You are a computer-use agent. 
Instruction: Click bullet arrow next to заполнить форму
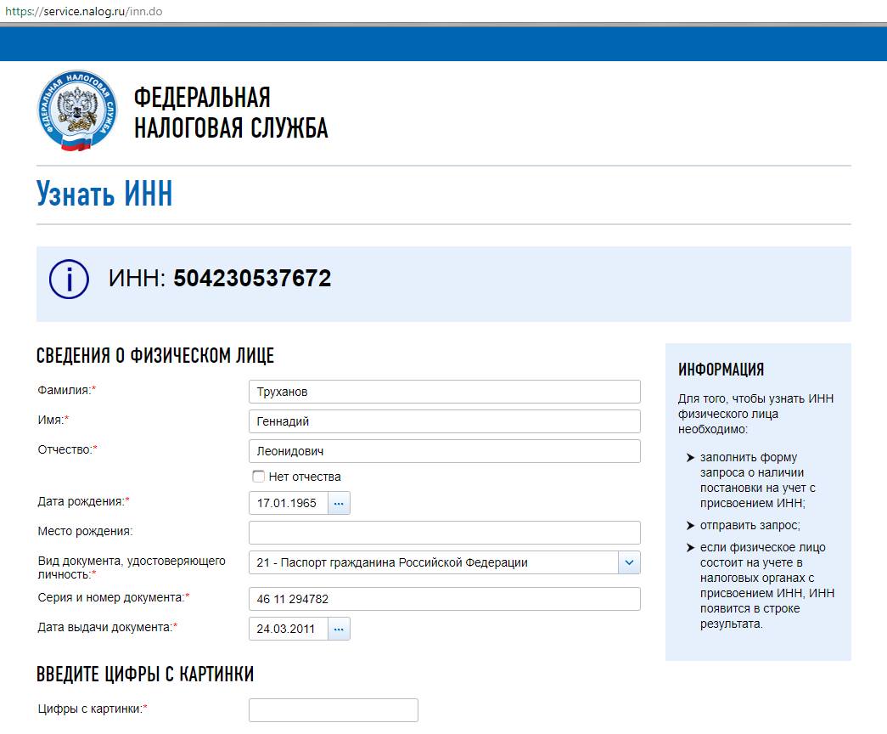690,458
